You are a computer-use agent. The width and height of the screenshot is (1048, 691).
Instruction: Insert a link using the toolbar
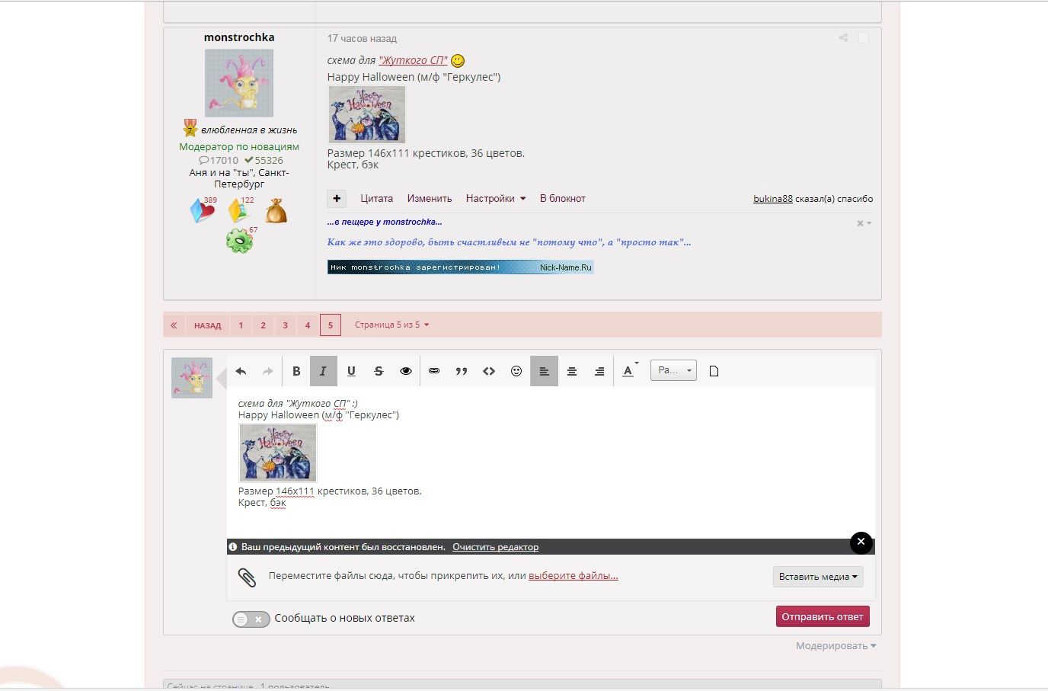pyautogui.click(x=434, y=371)
